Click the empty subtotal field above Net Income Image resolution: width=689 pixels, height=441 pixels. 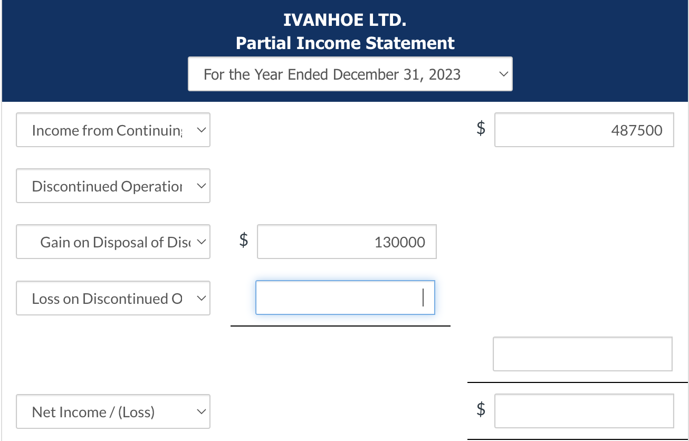[x=582, y=353]
